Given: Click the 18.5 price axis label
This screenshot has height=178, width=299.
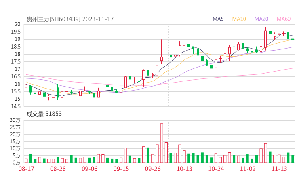Looking at the screenshot, I should click(16, 47).
